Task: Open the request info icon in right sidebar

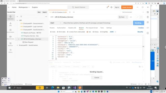Action: click(x=148, y=33)
